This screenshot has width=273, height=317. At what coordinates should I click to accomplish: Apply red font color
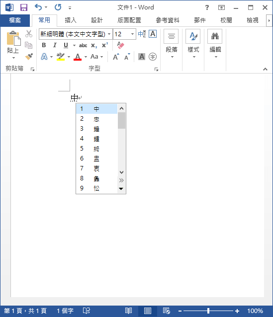(x=78, y=57)
